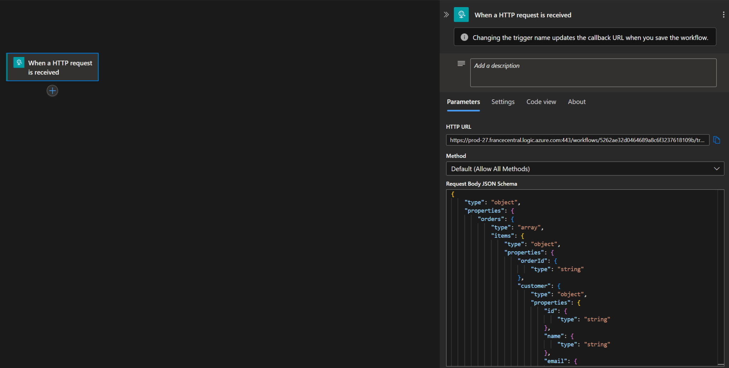Select the Parameters tab

pyautogui.click(x=463, y=102)
